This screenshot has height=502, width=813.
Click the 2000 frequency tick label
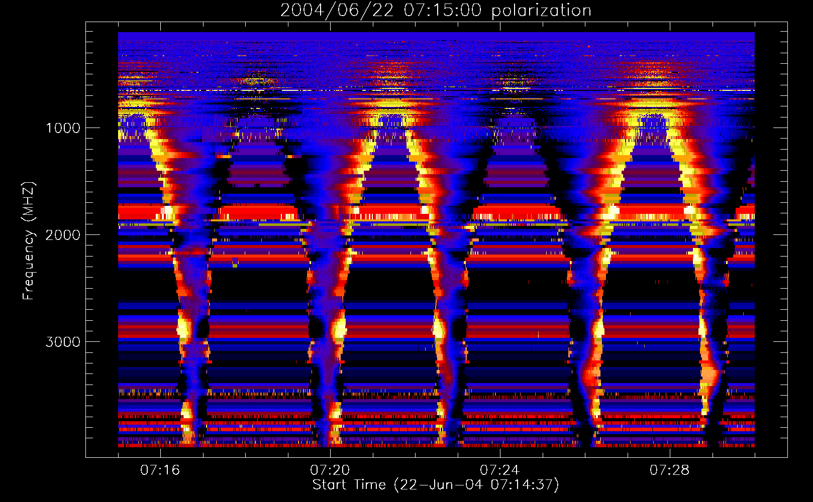(63, 235)
